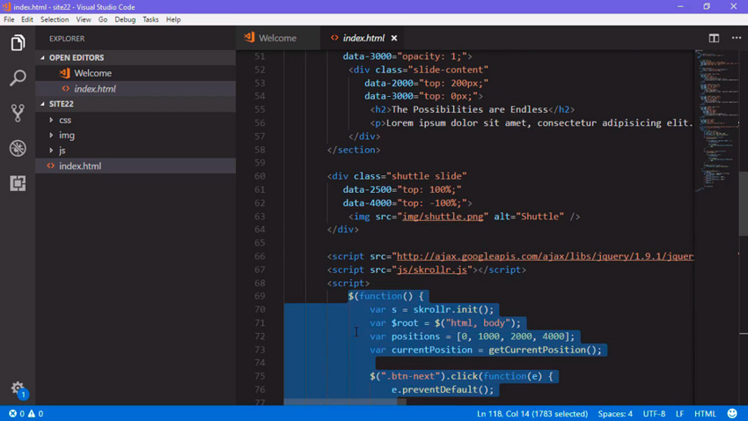The width and height of the screenshot is (748, 421).
Task: Expand the img folder
Action: tap(66, 135)
